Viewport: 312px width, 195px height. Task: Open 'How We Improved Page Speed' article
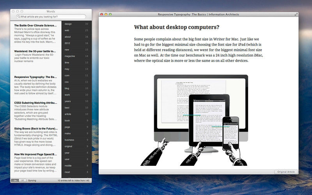pos(35,163)
